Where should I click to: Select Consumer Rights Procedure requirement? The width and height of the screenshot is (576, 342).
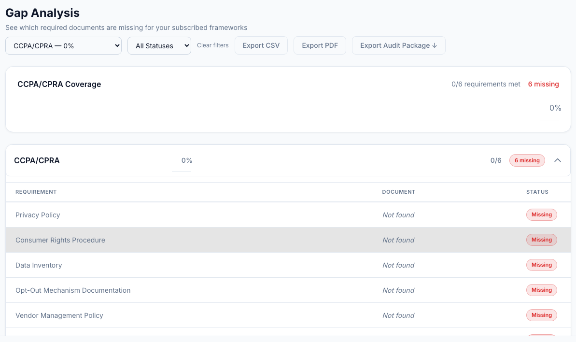point(288,240)
